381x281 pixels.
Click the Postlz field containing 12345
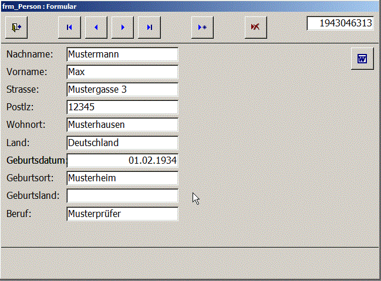point(123,107)
